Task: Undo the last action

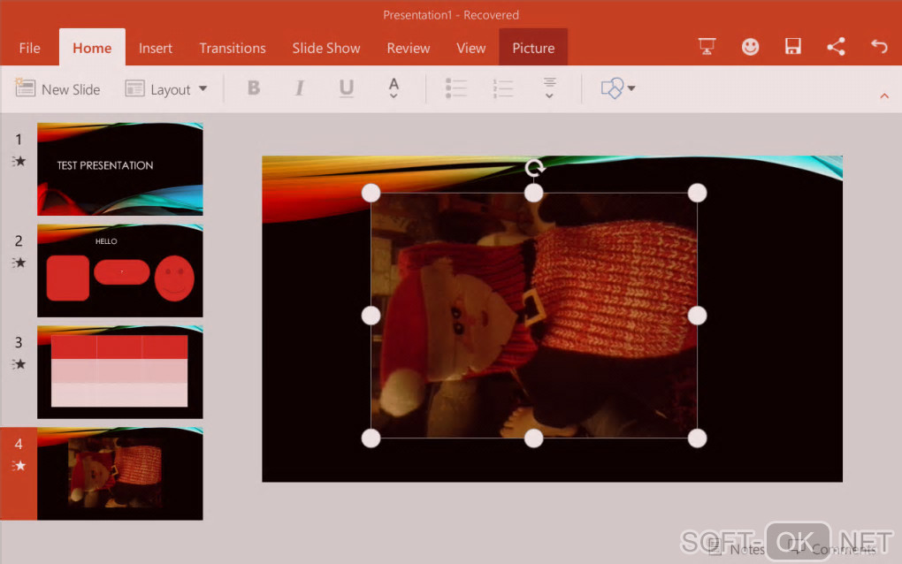Action: 878,47
